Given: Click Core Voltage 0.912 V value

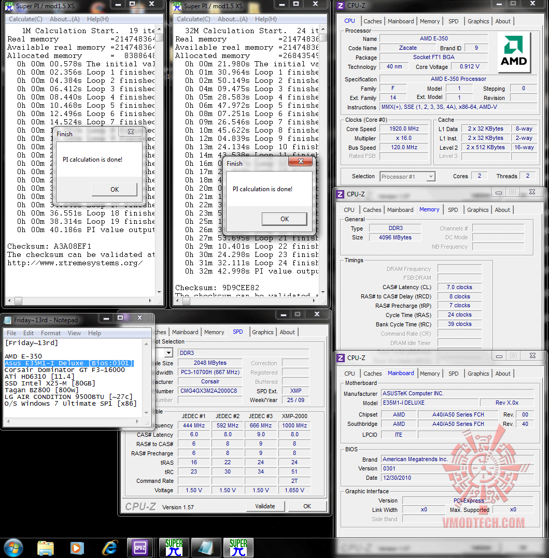Looking at the screenshot, I should [470, 66].
